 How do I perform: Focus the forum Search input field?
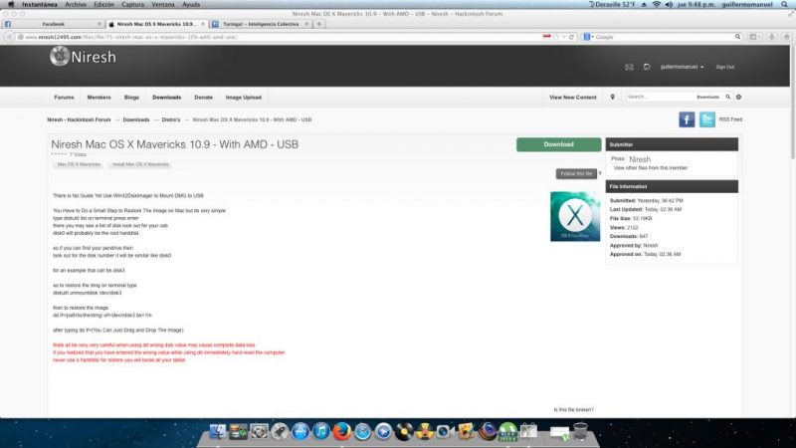[x=660, y=97]
